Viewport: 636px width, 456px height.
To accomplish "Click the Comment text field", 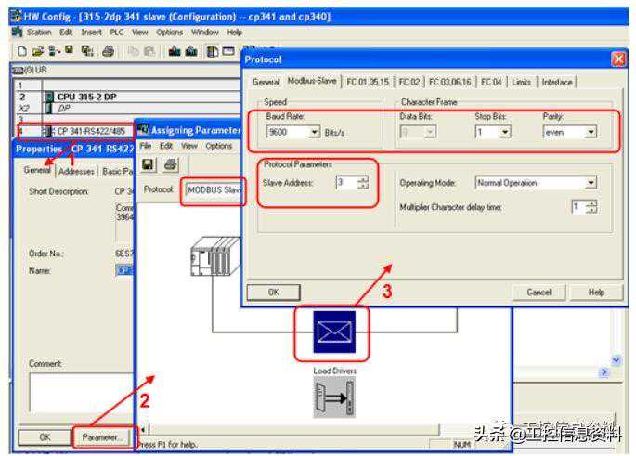I will (x=74, y=390).
